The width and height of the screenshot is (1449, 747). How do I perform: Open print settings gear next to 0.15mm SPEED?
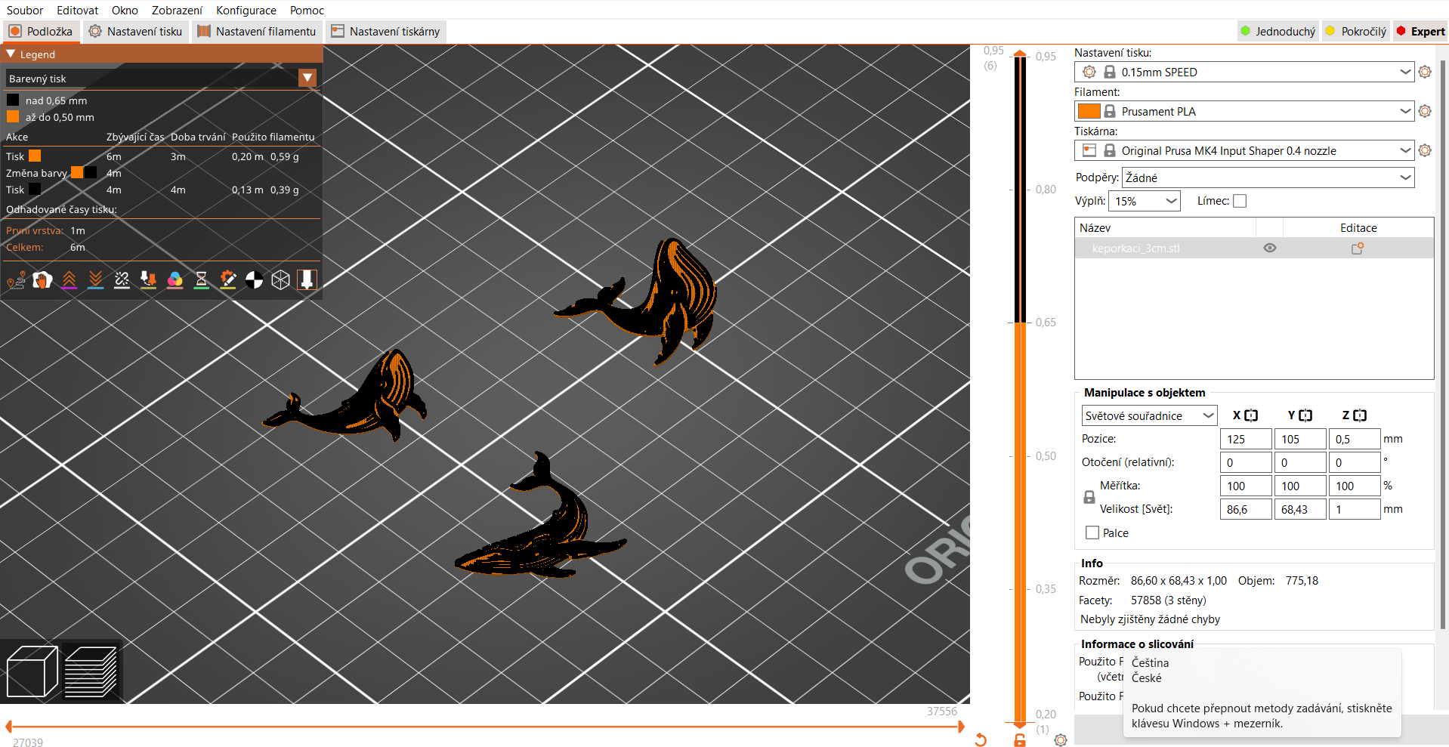[x=1425, y=72]
